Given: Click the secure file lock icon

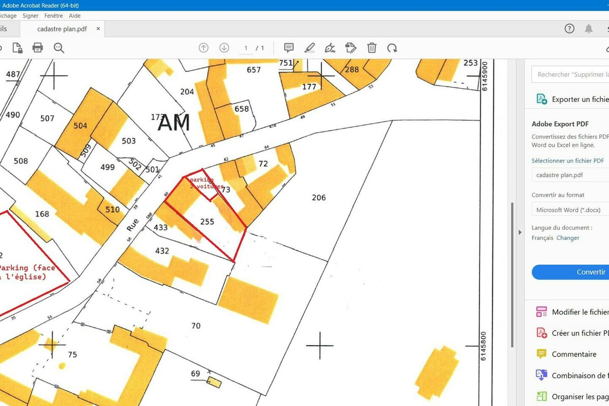Looking at the screenshot, I should point(17,48).
